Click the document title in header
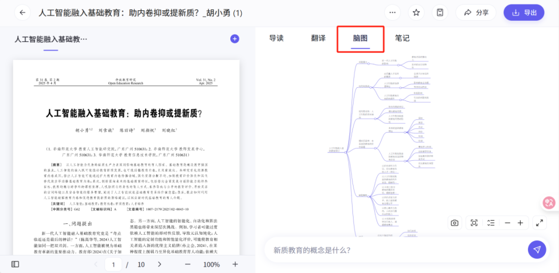Image resolution: width=559 pixels, height=273 pixels. [140, 13]
